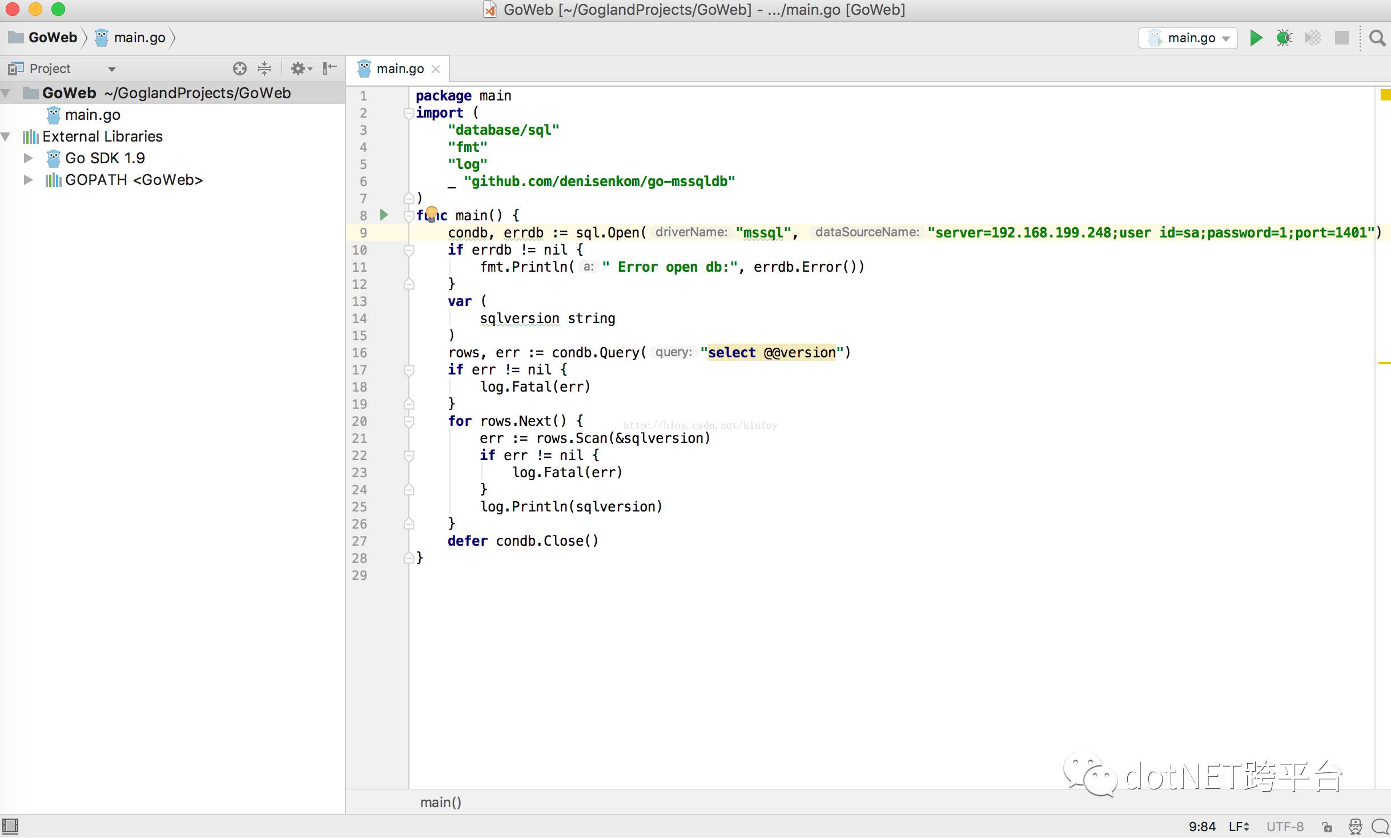Click the Stop square icon

(1341, 38)
